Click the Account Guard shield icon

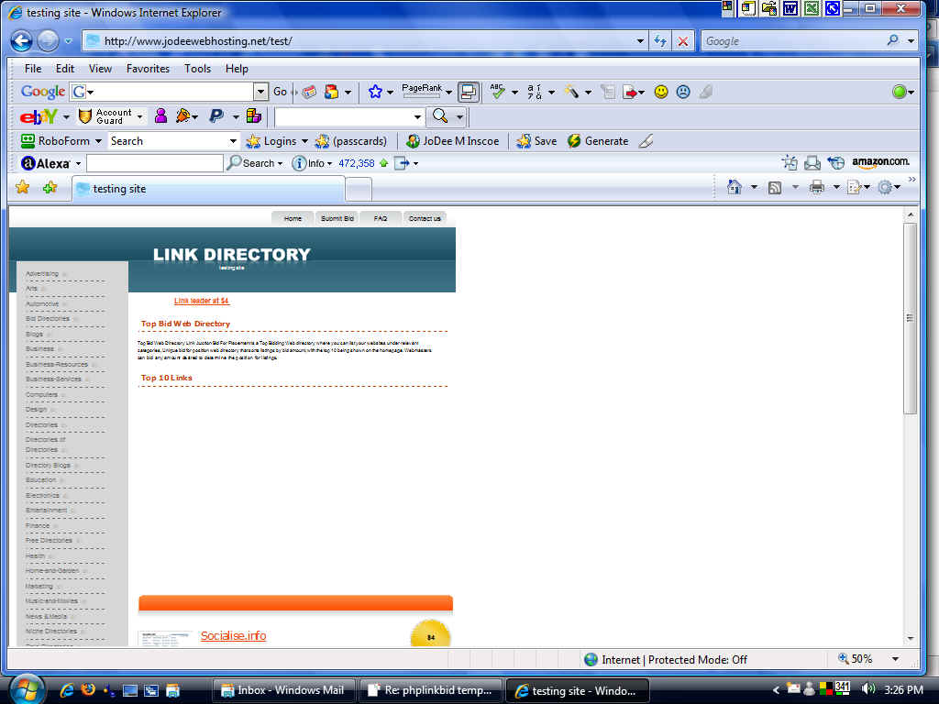tap(85, 116)
